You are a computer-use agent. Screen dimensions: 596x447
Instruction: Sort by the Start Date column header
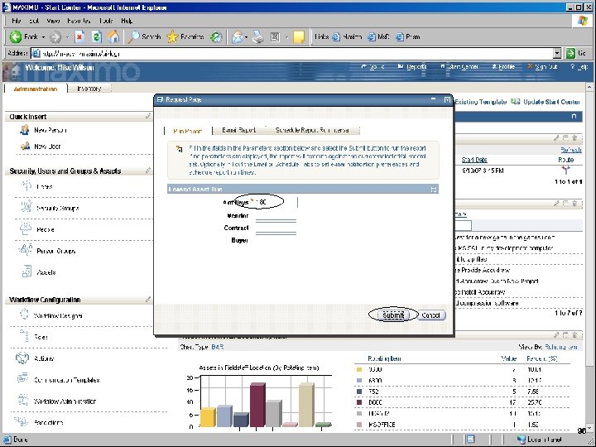click(x=474, y=160)
